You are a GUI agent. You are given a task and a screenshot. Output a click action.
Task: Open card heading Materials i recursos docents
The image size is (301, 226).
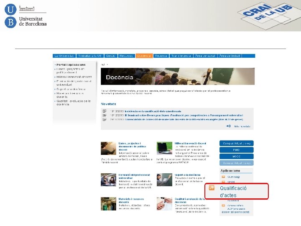(x=131, y=200)
